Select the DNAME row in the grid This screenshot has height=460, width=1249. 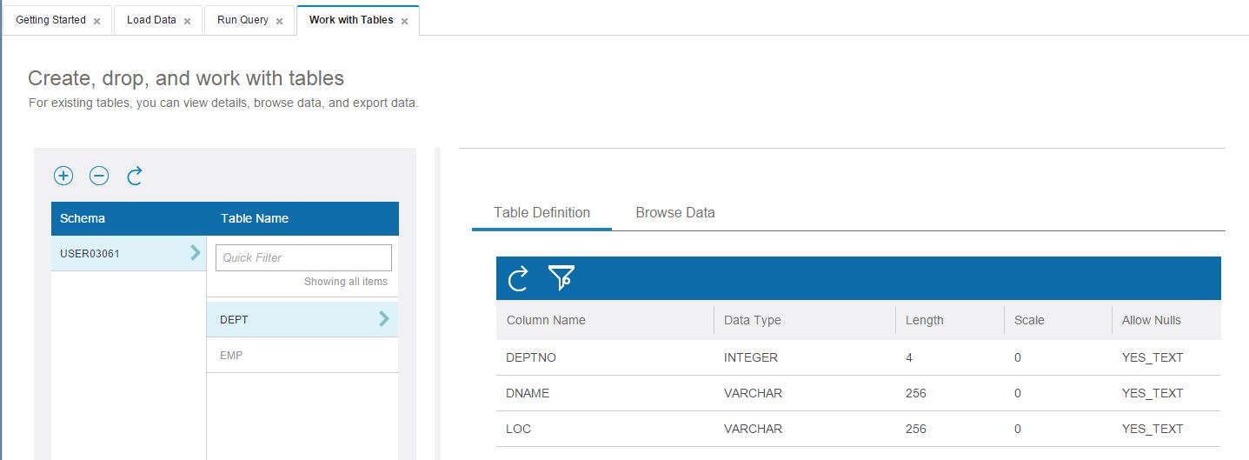coord(528,393)
